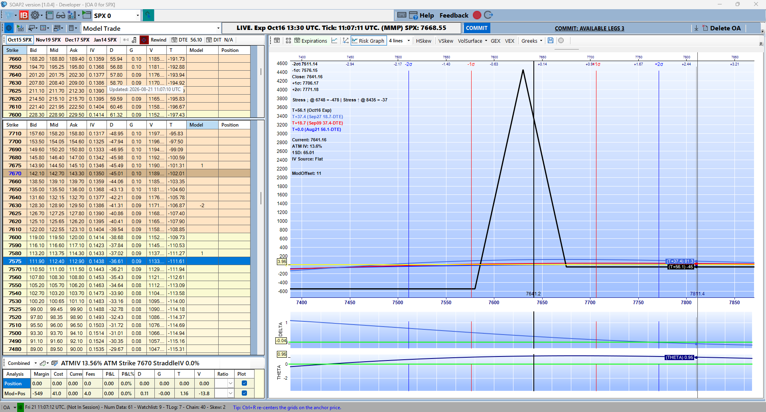The width and height of the screenshot is (766, 412).
Task: Uncheck the Plot checkbox for Position row
Action: coord(244,383)
